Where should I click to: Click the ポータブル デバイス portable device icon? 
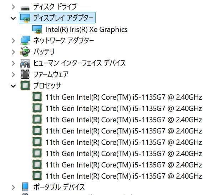25,187
